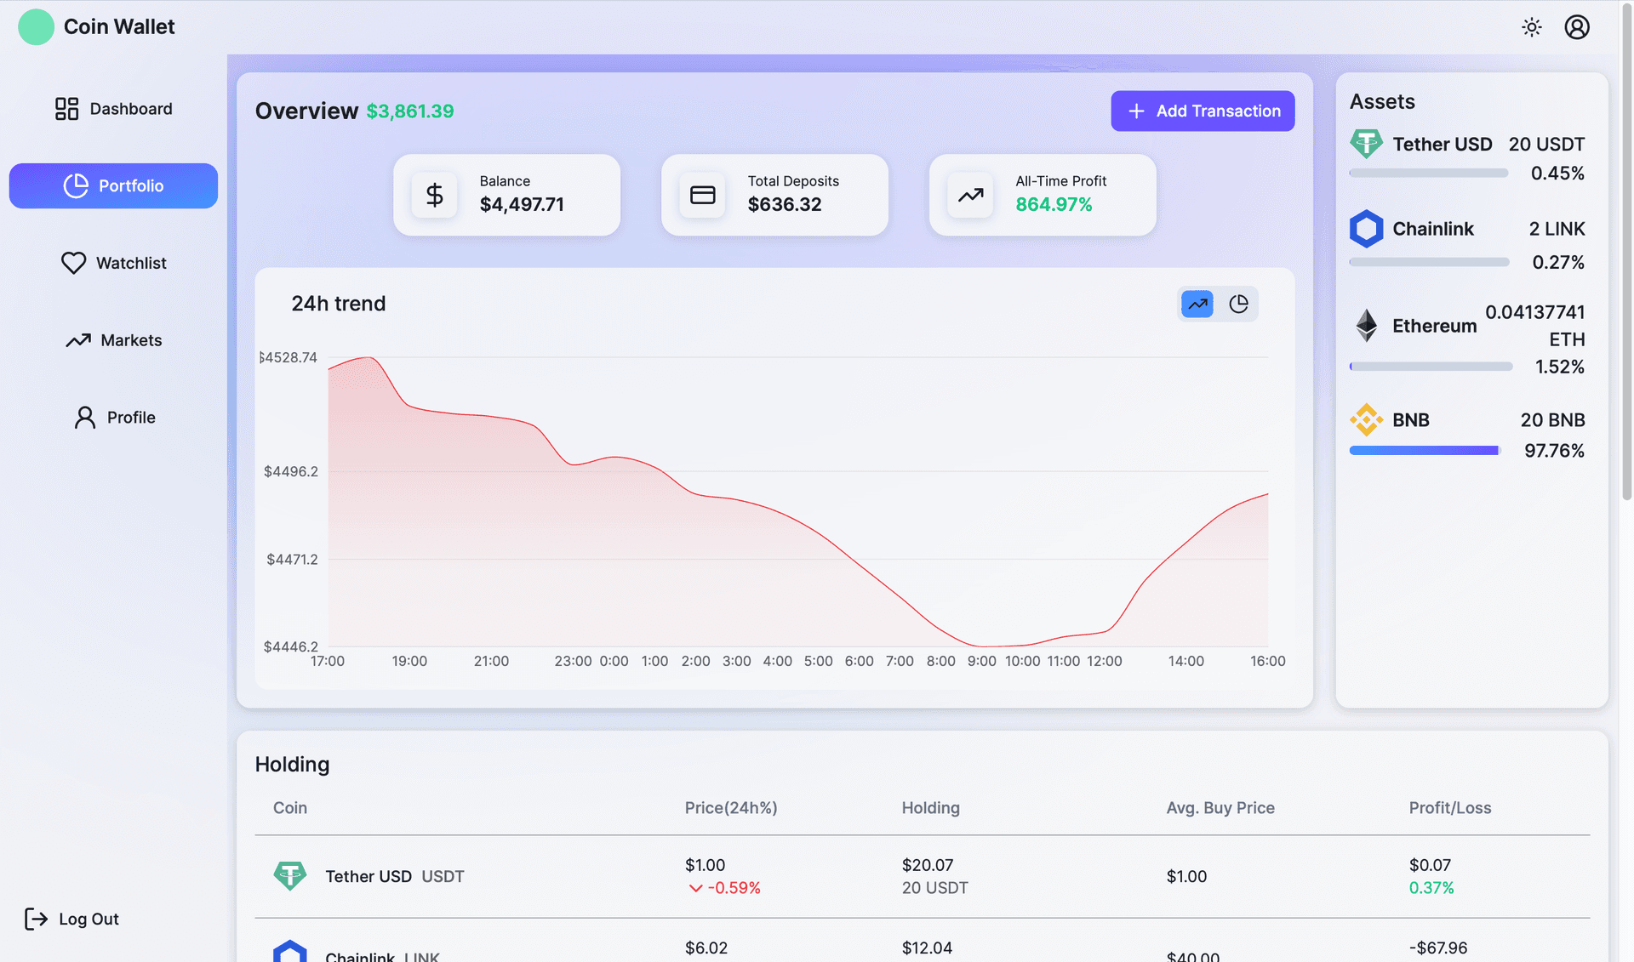The height and width of the screenshot is (962, 1634).
Task: Open Markets from the sidebar
Action: click(x=113, y=340)
